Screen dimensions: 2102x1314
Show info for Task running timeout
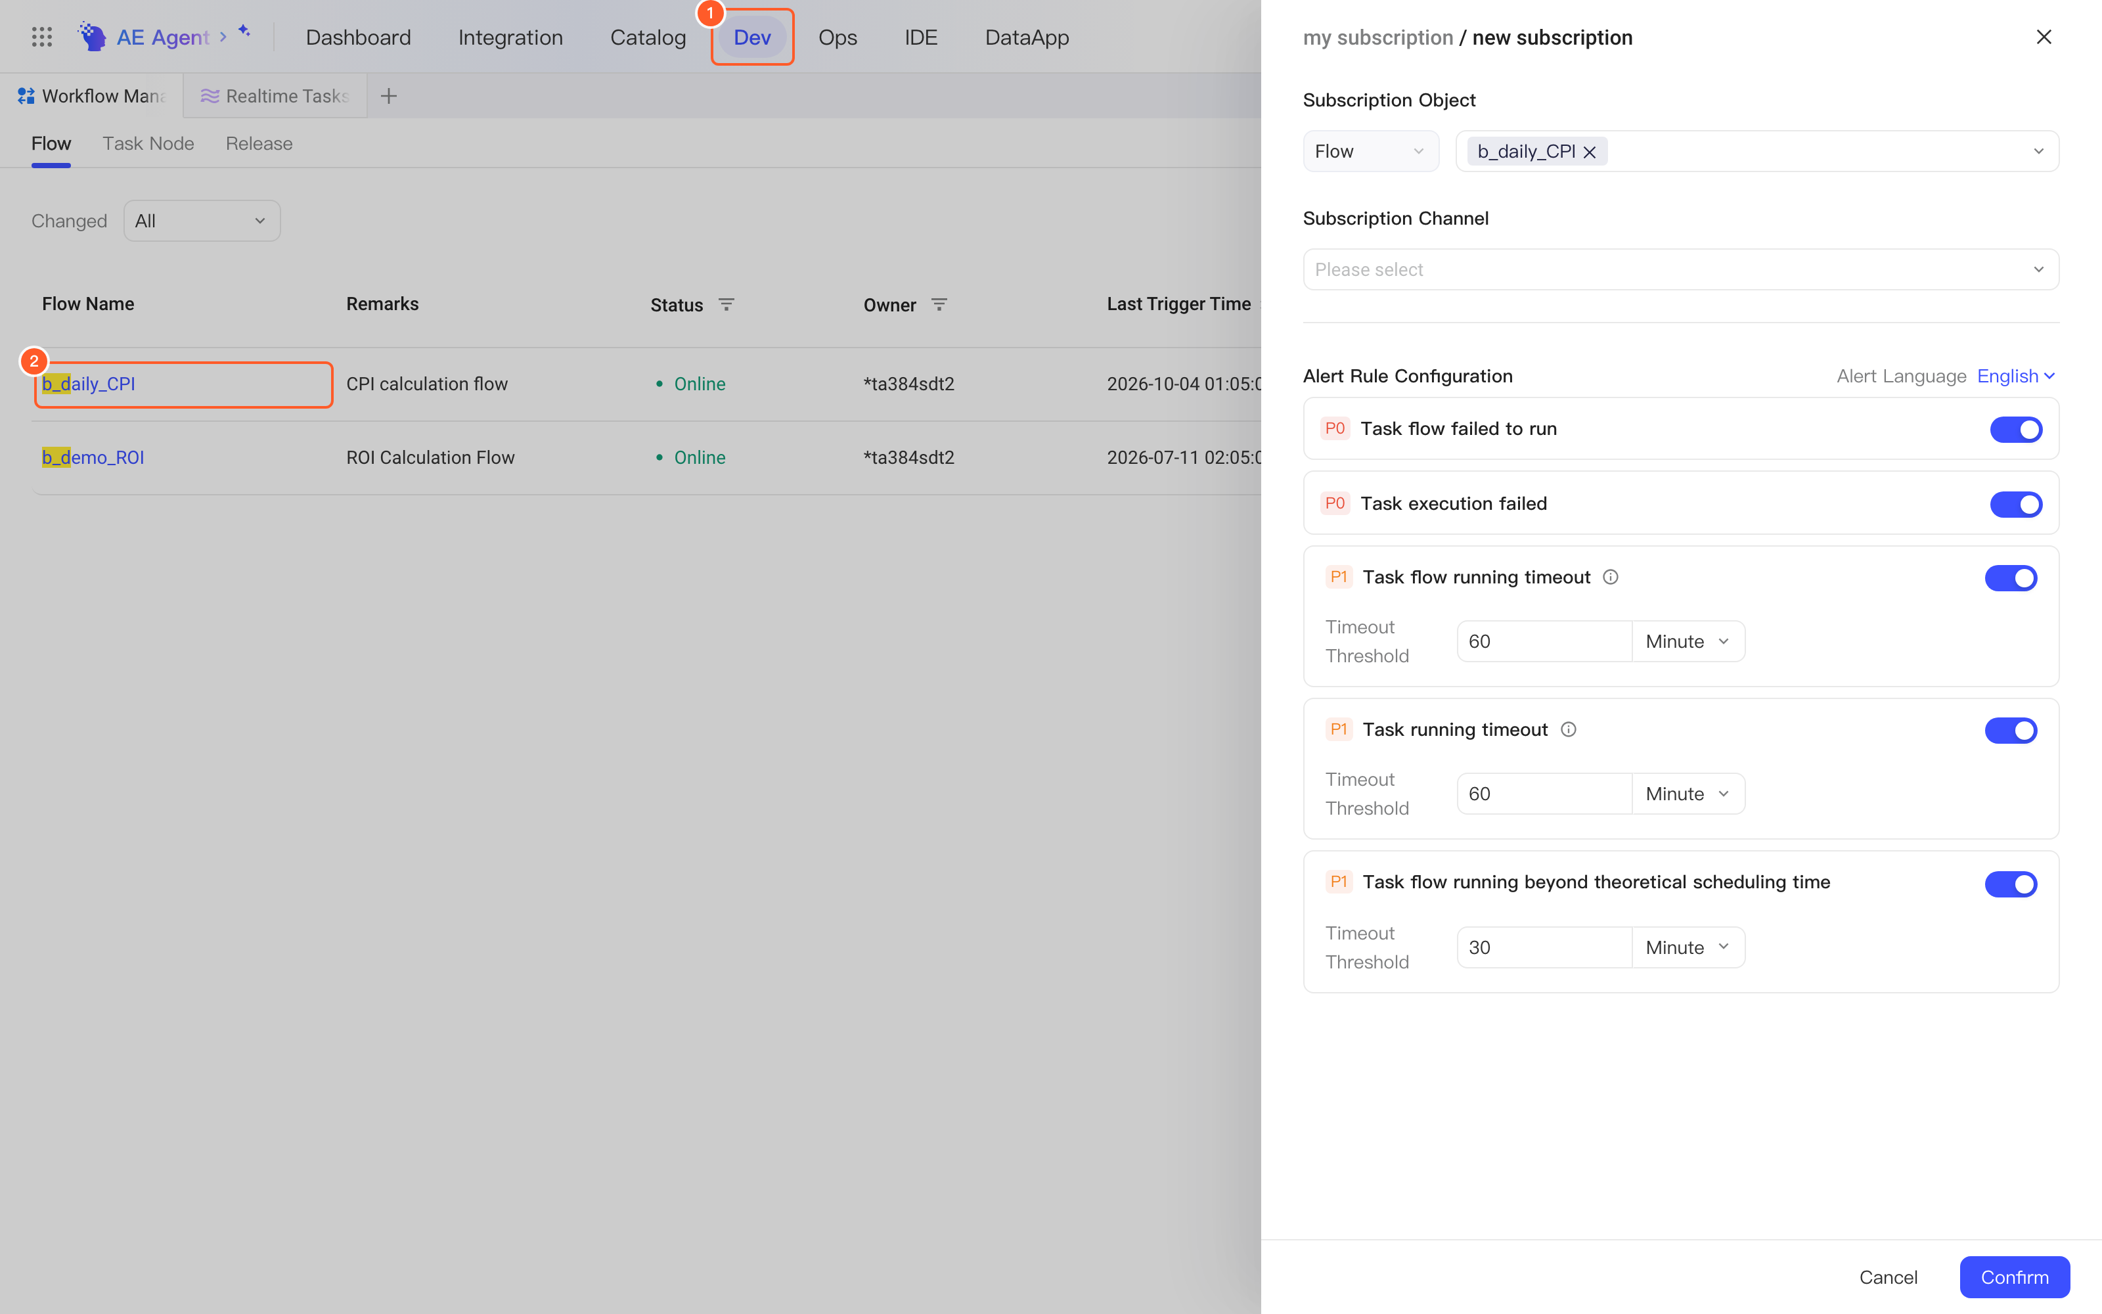(1568, 730)
